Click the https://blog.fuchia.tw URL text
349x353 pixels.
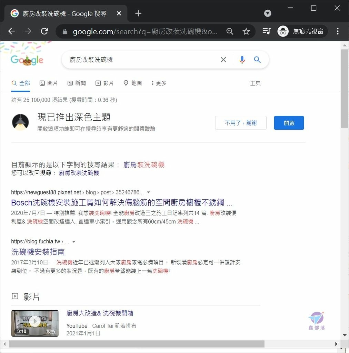coord(36,242)
